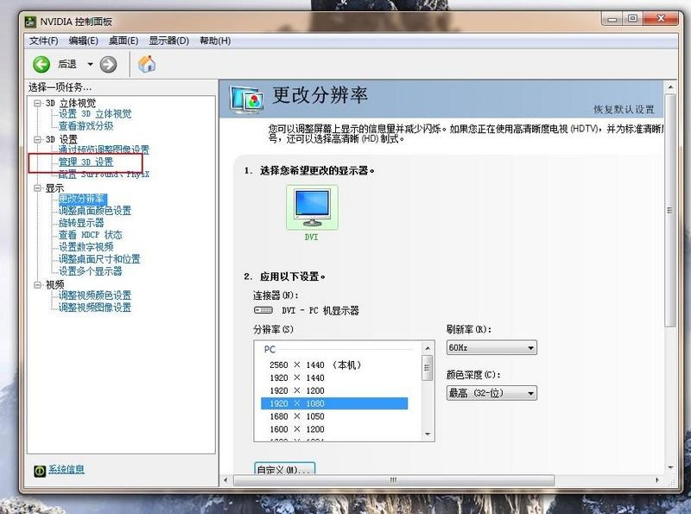Click the main panel vertical scrollbar thumb
The image size is (691, 514).
[670, 210]
